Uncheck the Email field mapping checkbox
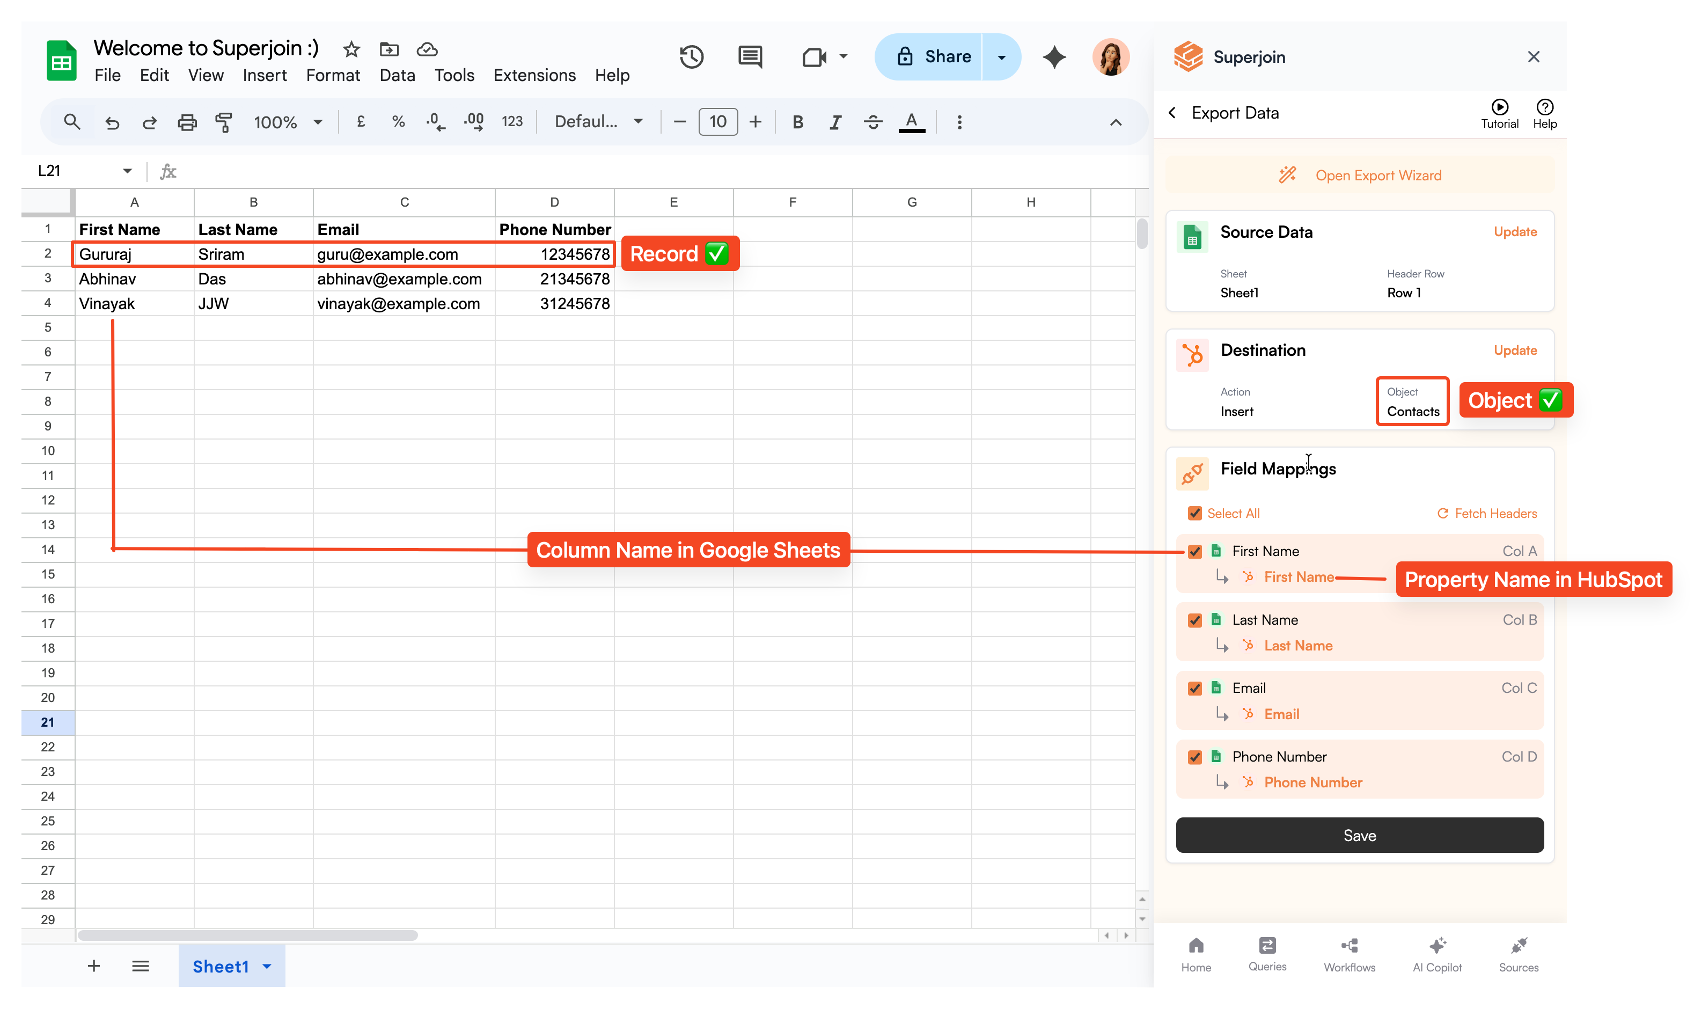The width and height of the screenshot is (1694, 1009). point(1194,688)
